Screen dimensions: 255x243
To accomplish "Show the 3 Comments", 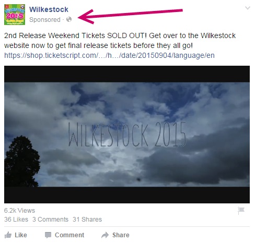I will pos(50,220).
